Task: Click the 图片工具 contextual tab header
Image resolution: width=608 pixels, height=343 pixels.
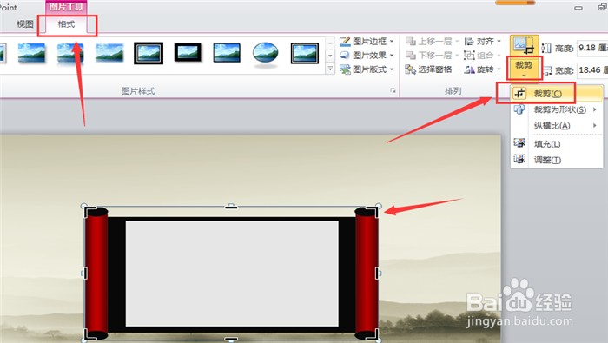Action: point(66,7)
